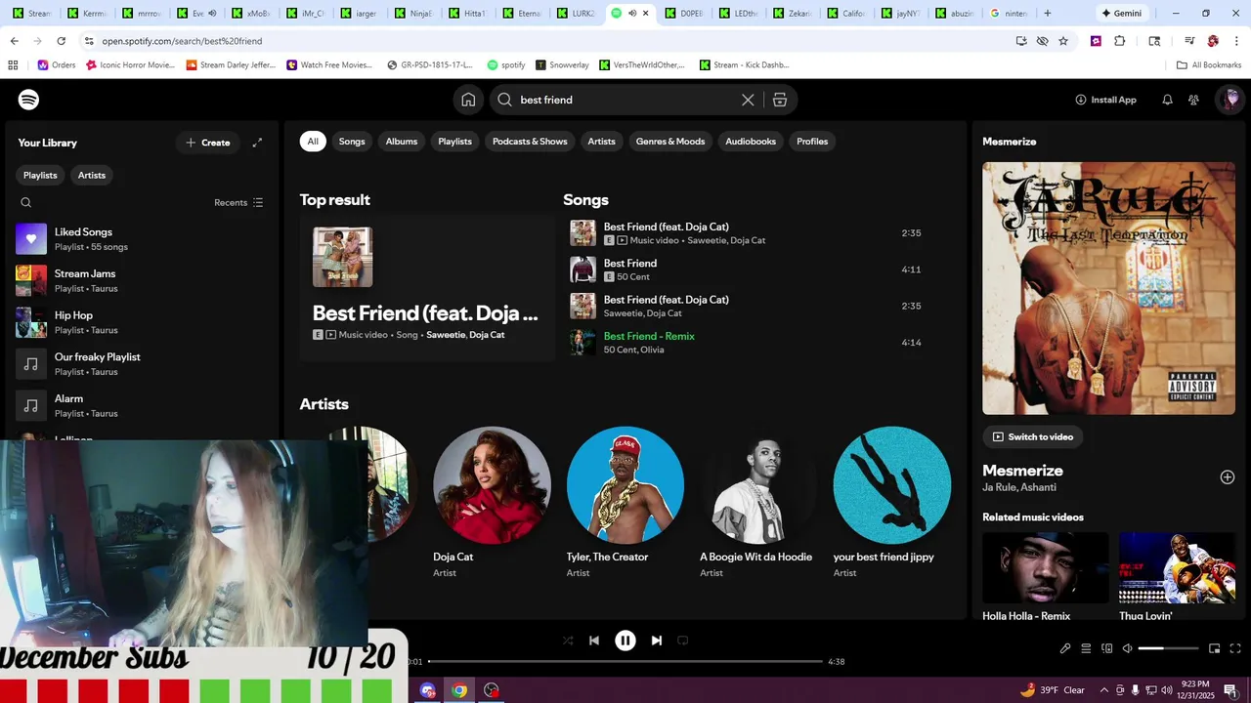This screenshot has height=703, width=1251.
Task: Bookmark this page with the star icon
Action: coord(1063,41)
